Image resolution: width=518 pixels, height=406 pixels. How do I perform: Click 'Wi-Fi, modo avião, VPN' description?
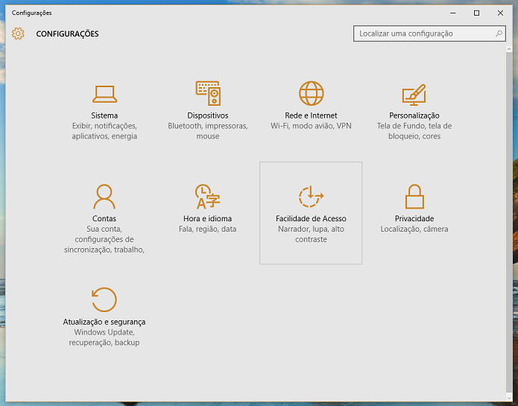pos(311,126)
